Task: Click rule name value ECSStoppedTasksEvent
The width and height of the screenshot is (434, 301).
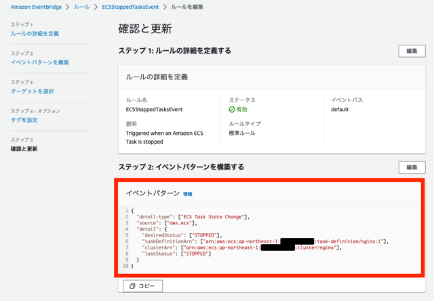Action: pyautogui.click(x=154, y=110)
